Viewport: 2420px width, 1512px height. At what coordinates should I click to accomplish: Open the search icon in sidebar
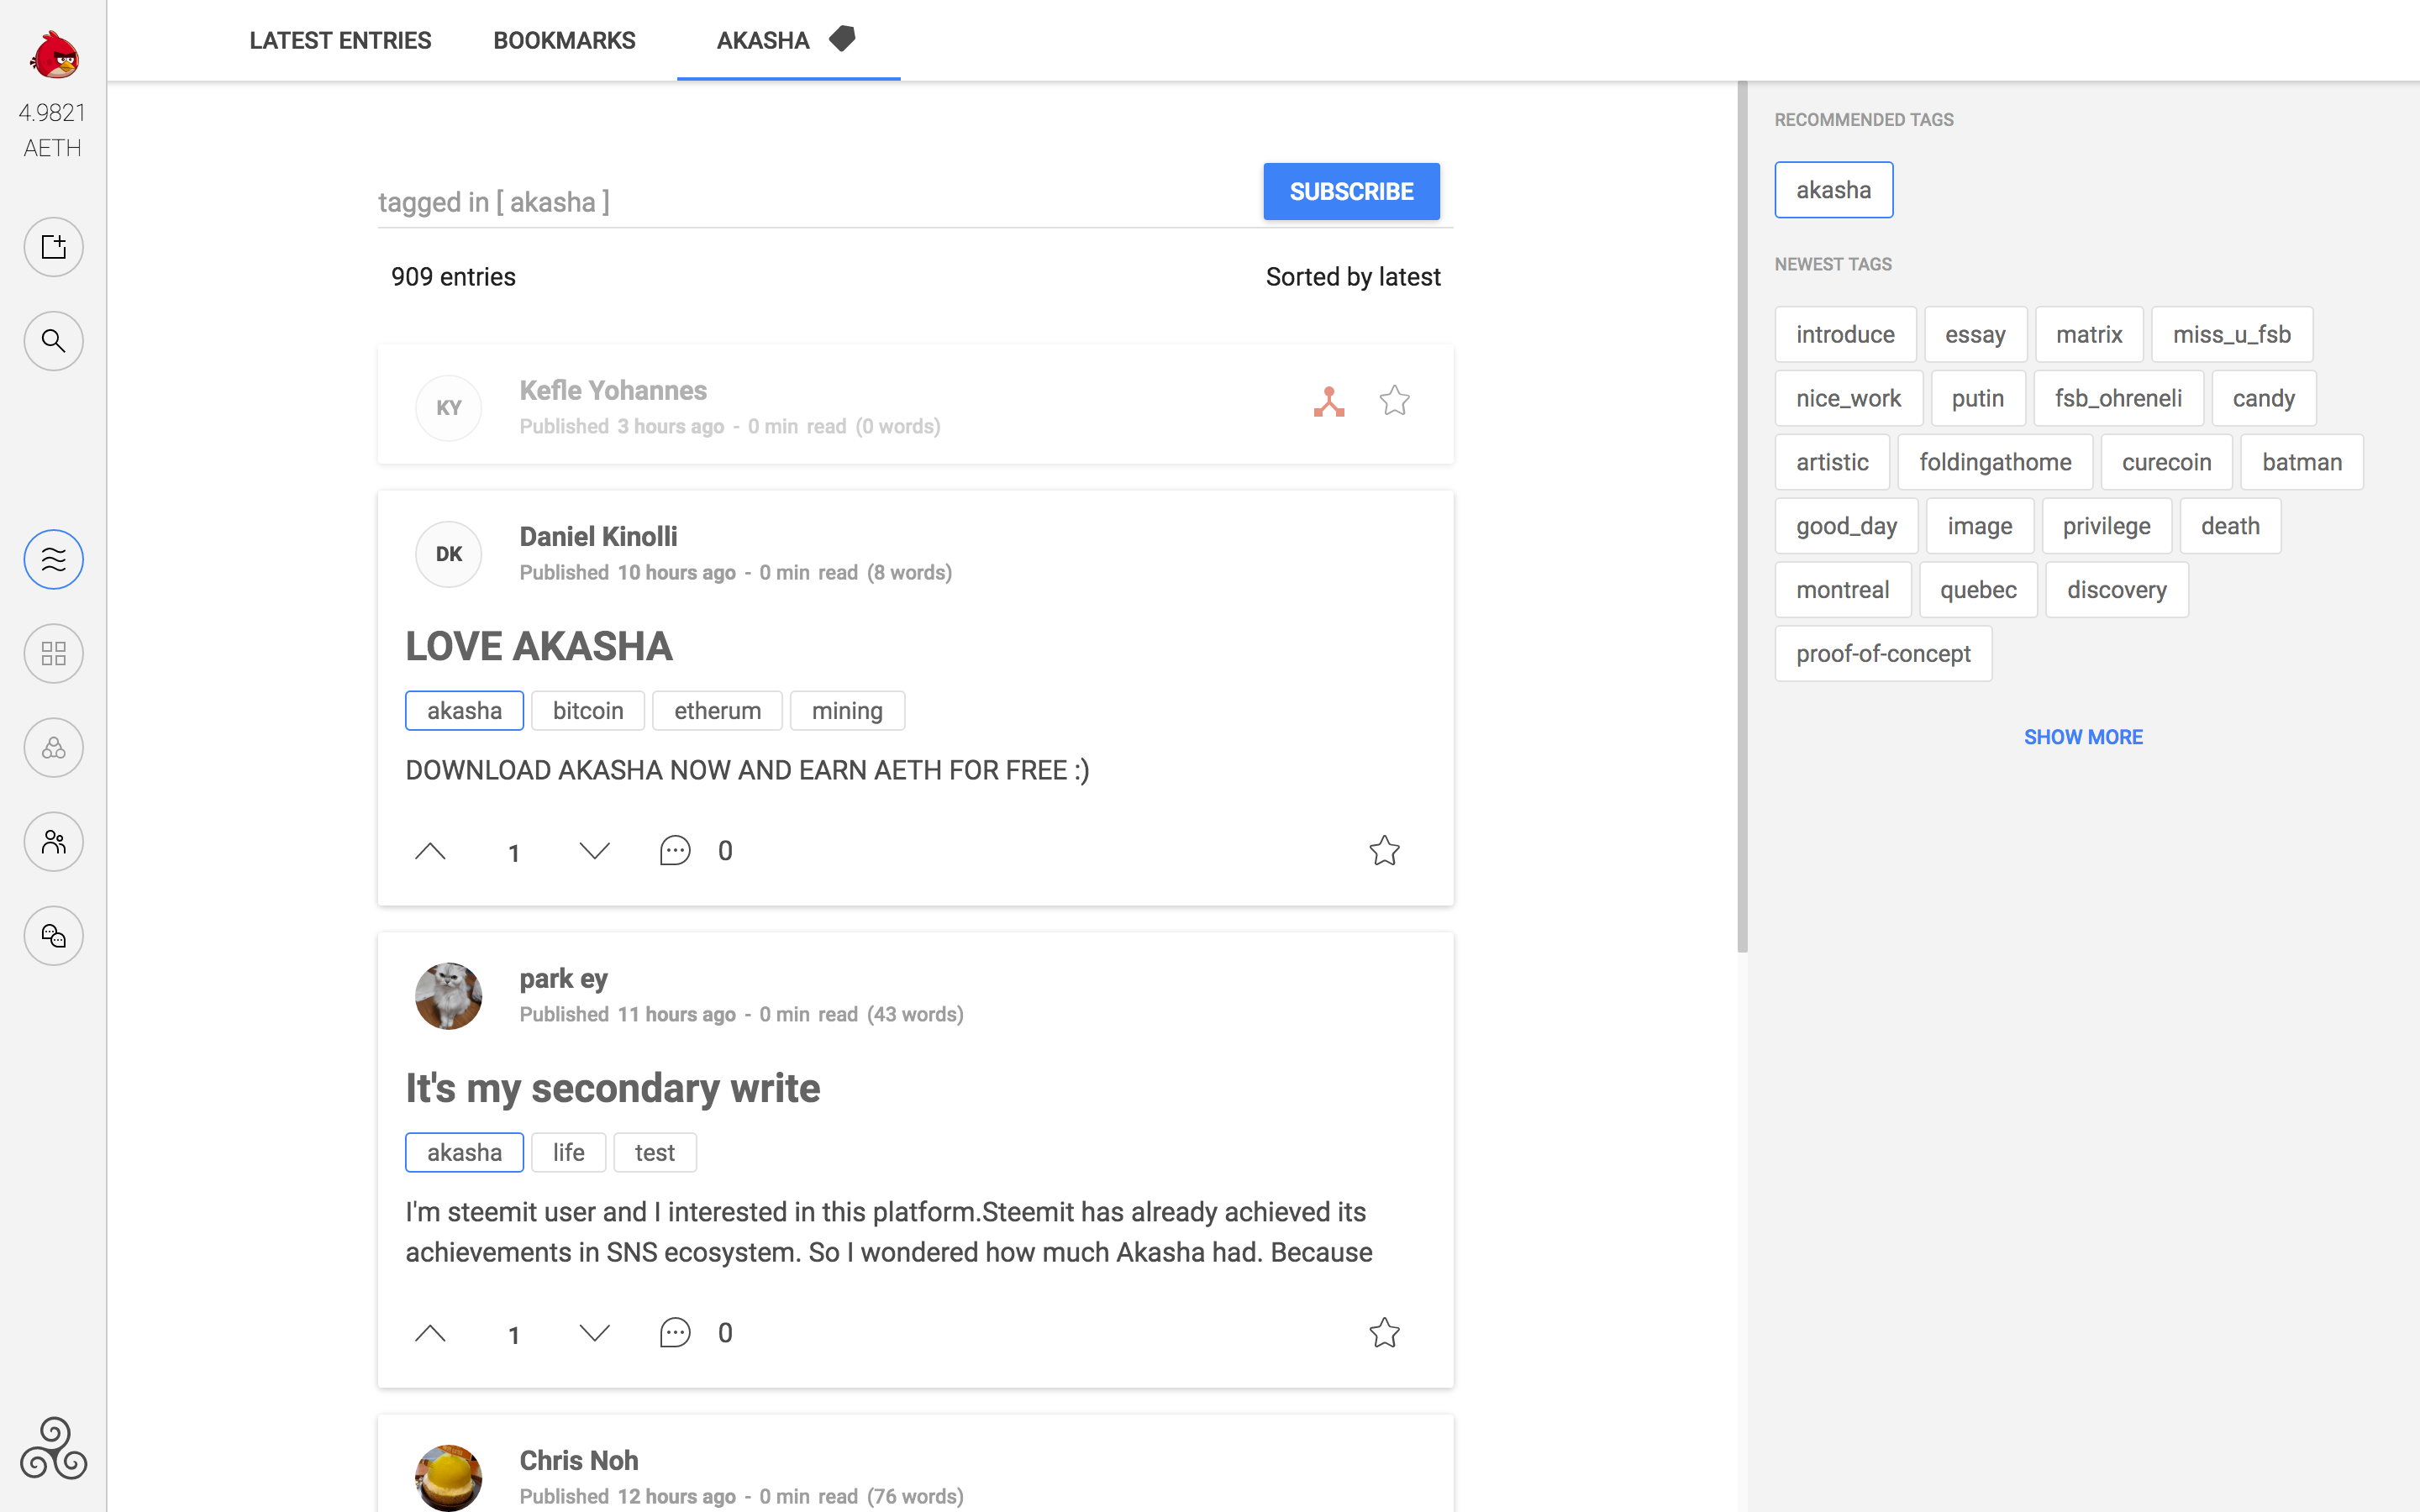54,341
